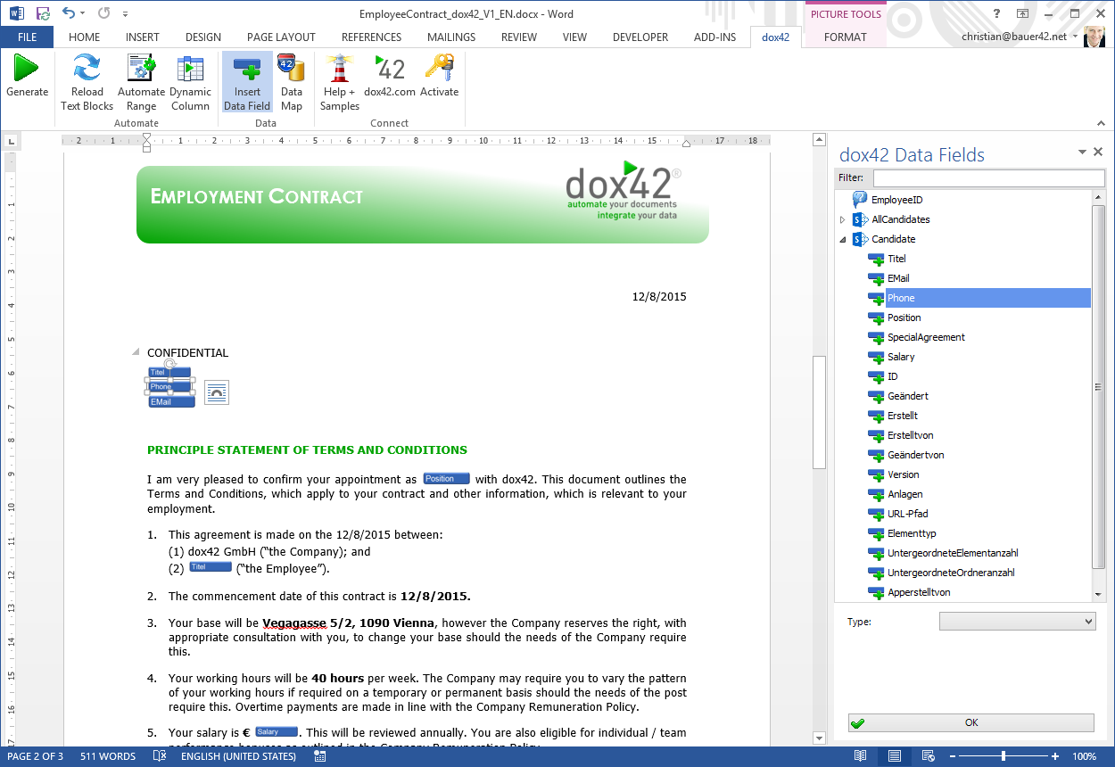The height and width of the screenshot is (767, 1115).
Task: Undo the last action
Action: click(69, 13)
